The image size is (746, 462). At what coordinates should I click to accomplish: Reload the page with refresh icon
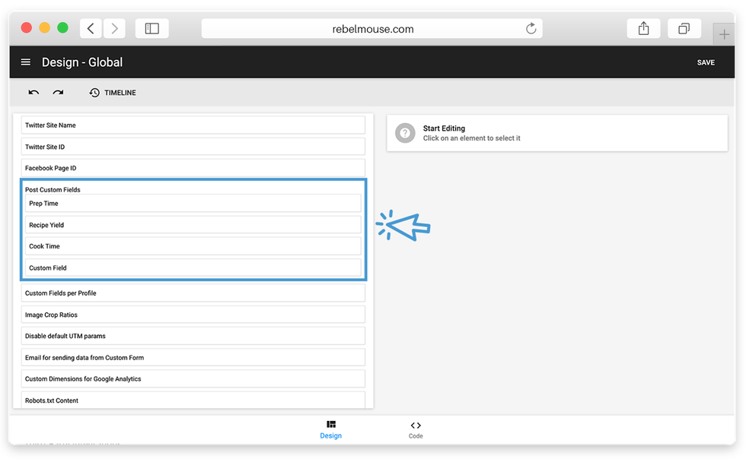[531, 29]
